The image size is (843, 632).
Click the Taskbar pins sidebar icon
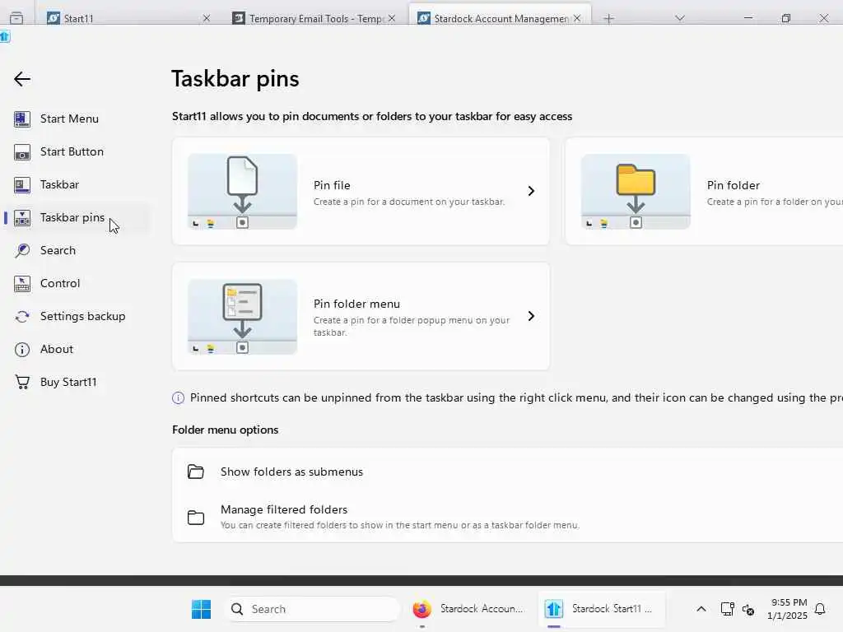pos(22,217)
